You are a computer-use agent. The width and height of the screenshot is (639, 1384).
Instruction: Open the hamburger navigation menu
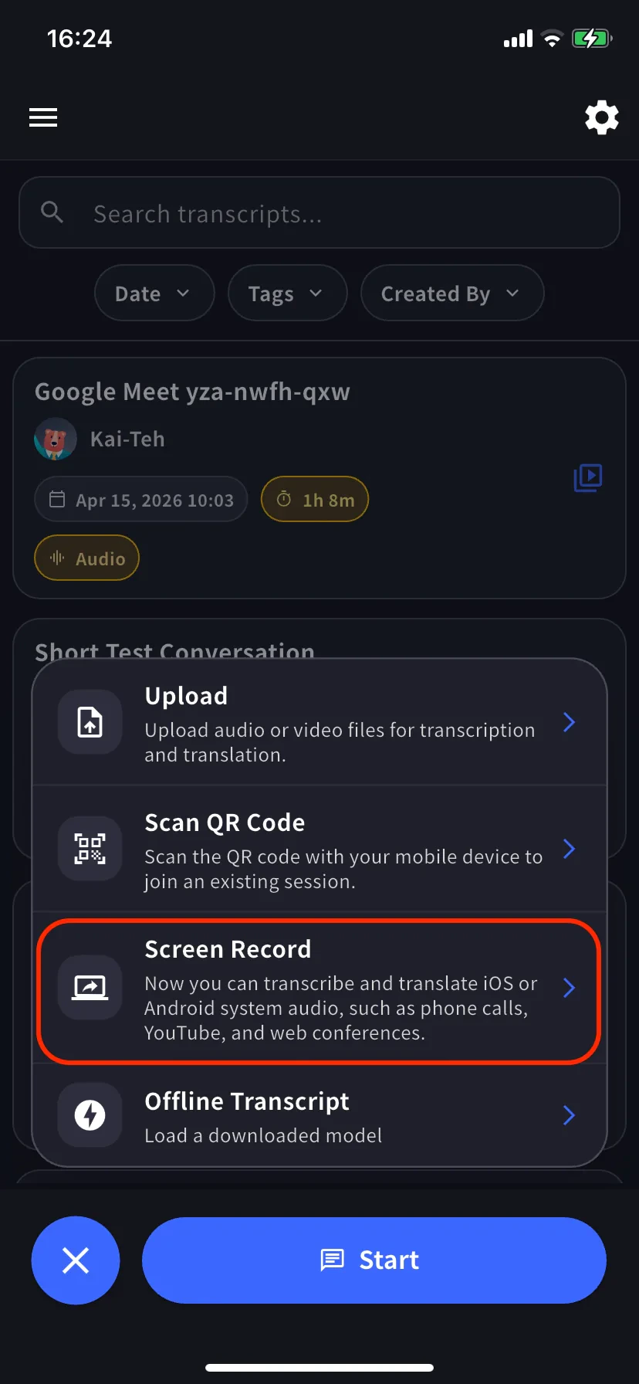42,117
